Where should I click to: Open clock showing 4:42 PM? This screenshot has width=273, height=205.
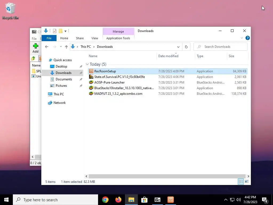tap(250, 200)
